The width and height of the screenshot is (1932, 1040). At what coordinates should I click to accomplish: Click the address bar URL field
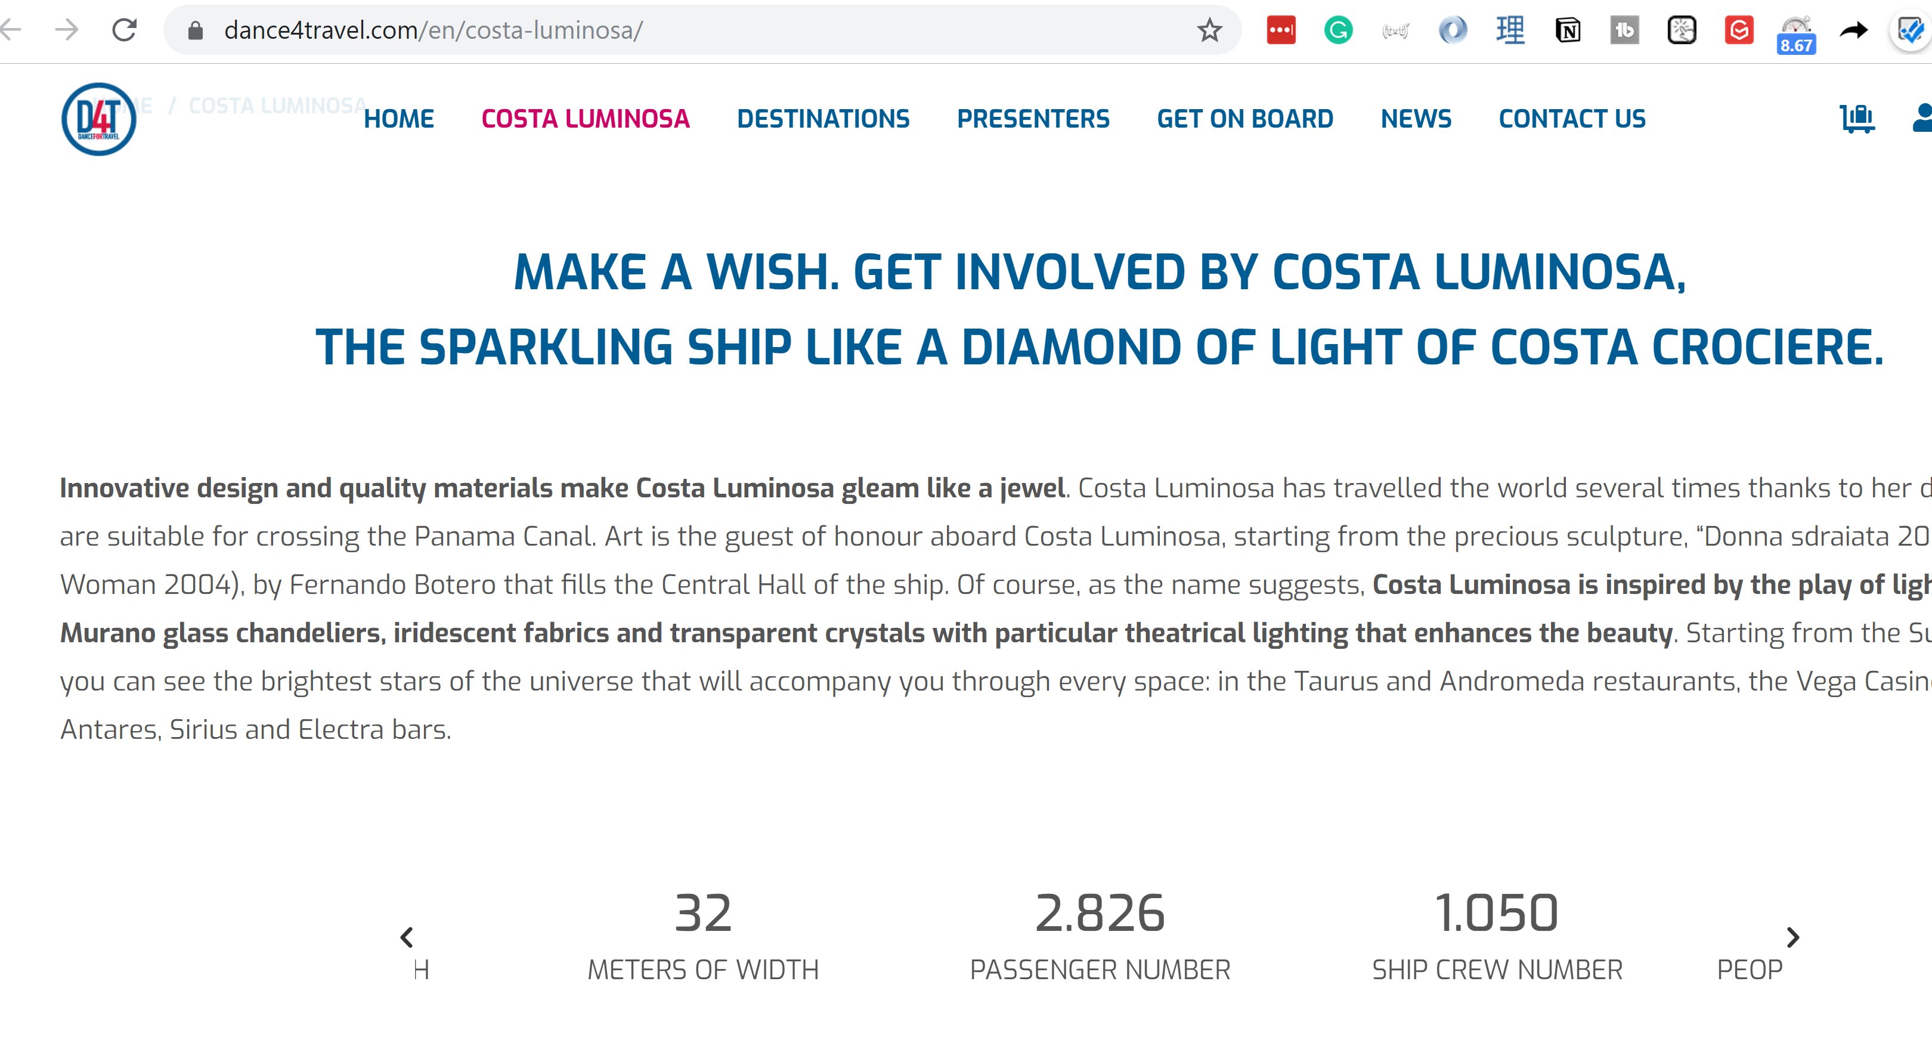point(675,31)
